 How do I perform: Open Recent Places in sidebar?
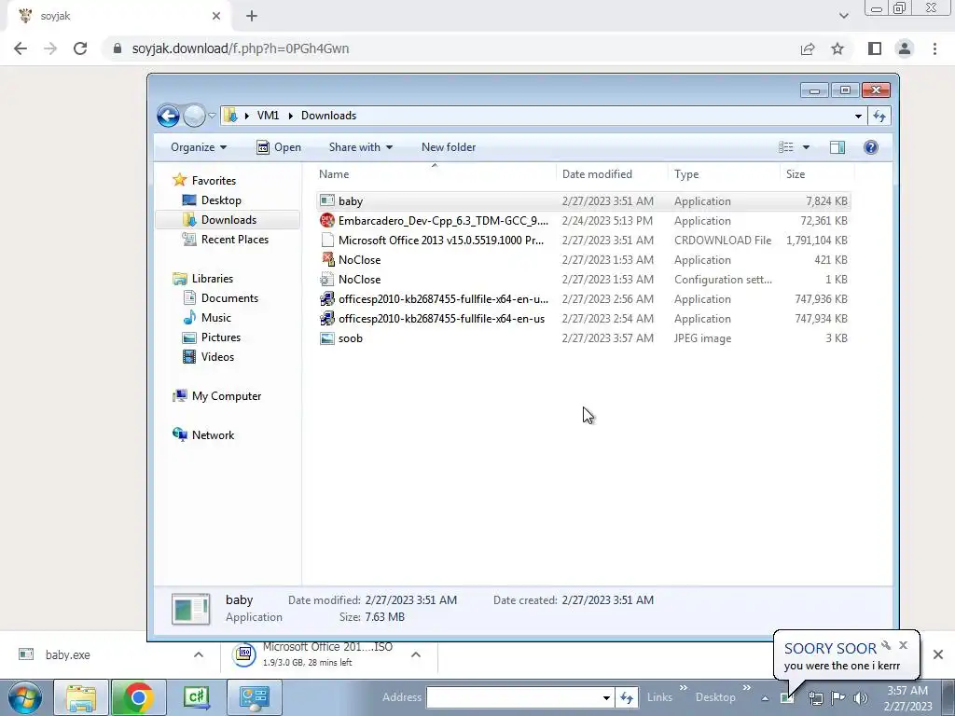226,240
